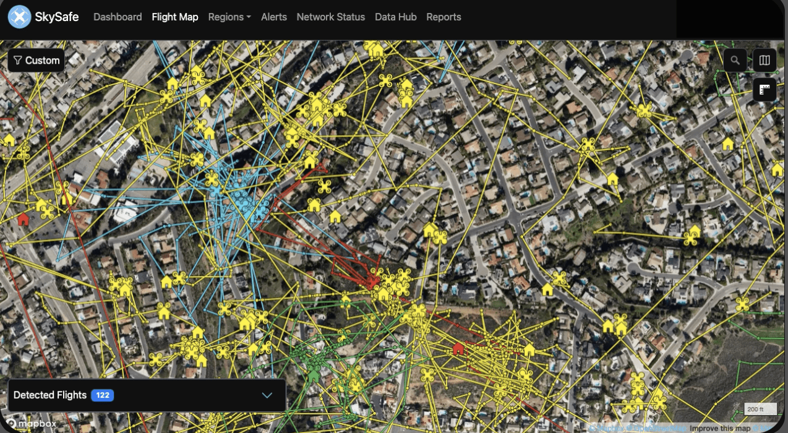The height and width of the screenshot is (433, 788).
Task: Open the map search magnifier tool
Action: click(x=735, y=60)
